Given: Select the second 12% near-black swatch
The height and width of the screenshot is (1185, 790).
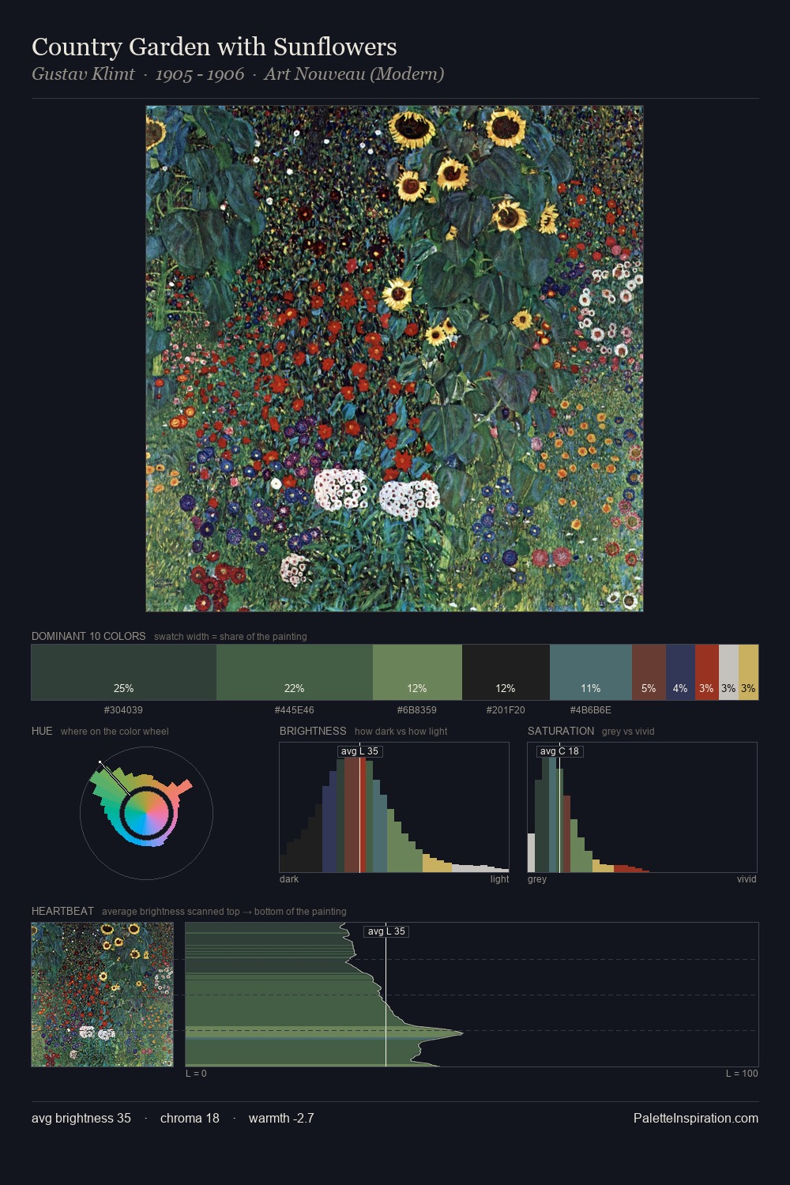Looking at the screenshot, I should pos(506,672).
